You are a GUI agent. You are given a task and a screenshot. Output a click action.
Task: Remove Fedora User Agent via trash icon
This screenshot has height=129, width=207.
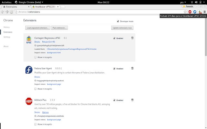click(x=132, y=68)
